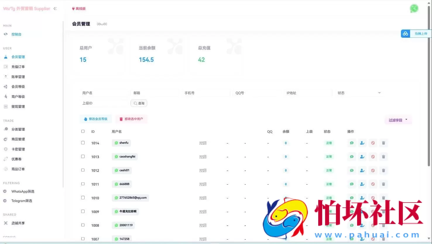This screenshot has height=244, width=432.
Task: Click the delete icon for user ceshi01
Action: coord(383,170)
